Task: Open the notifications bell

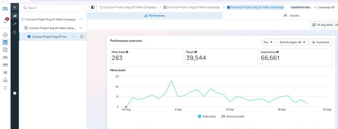Action: [x=5, y=21]
